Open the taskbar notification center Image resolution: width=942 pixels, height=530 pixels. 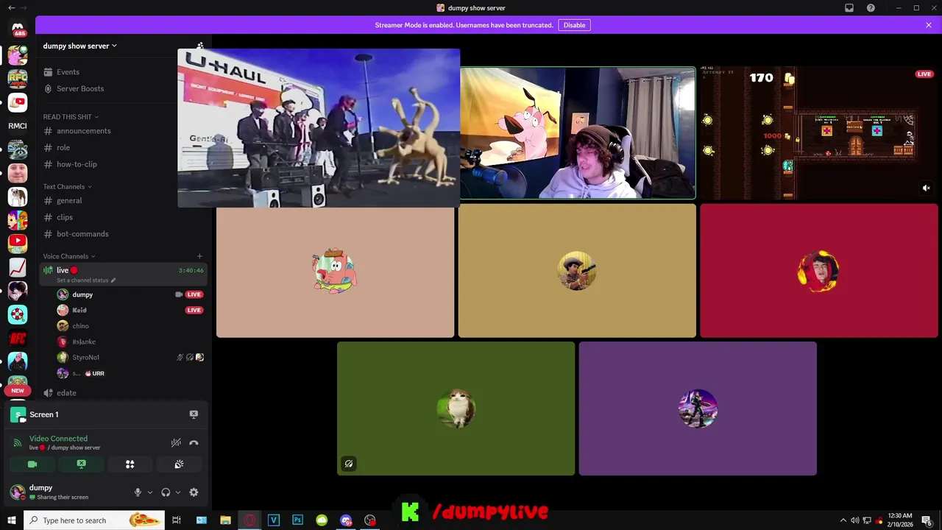point(927,520)
